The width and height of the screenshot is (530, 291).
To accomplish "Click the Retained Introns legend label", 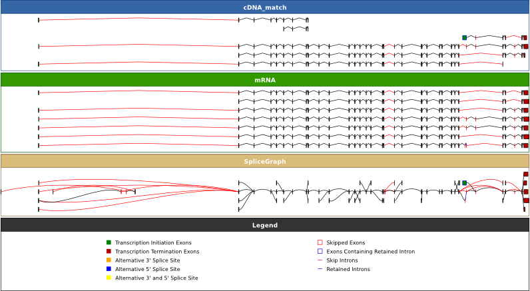I will [348, 269].
